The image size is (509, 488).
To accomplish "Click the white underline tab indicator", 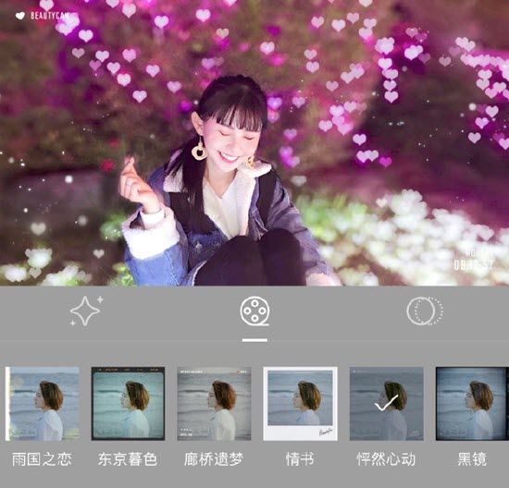I will (254, 340).
